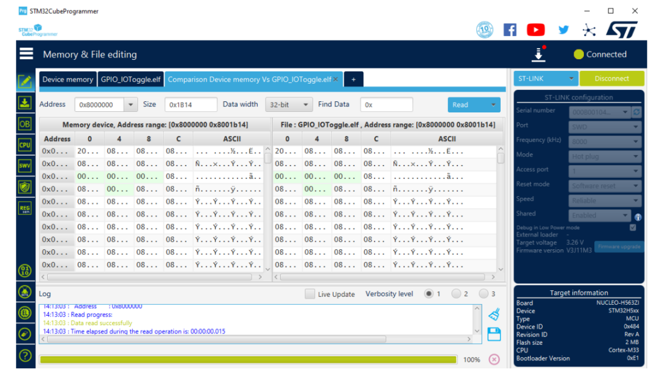
Task: Open the Speed Reliable dropdown
Action: coord(605,200)
